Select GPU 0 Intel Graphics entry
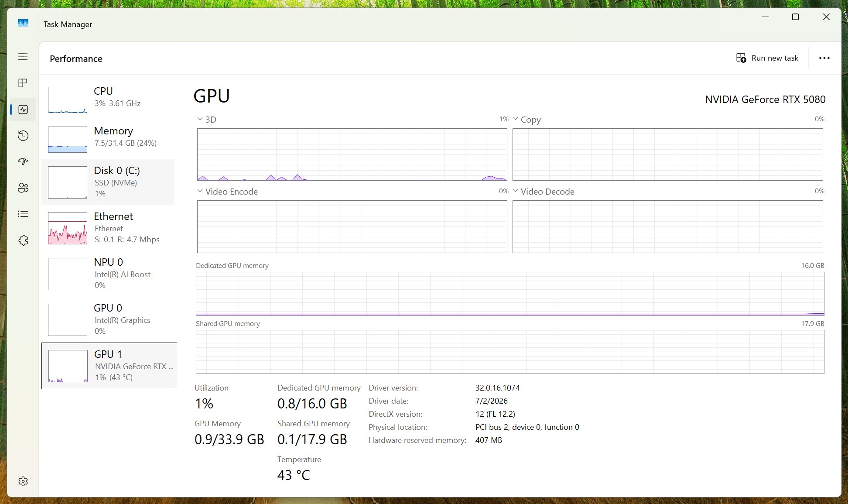This screenshot has width=848, height=504. [x=109, y=319]
